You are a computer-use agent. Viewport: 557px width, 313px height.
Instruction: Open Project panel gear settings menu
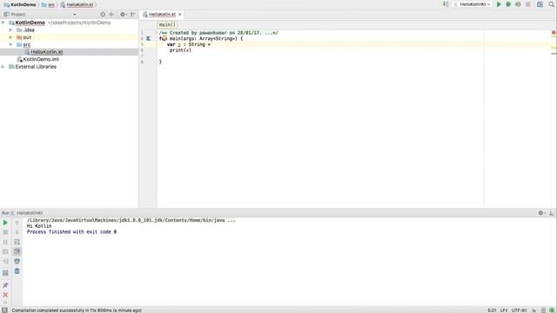(x=123, y=14)
